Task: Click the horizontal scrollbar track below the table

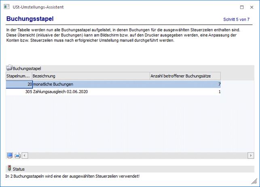Action: [137, 155]
